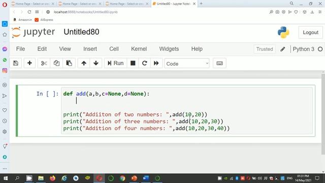
Task: Open the Cell menu
Action: click(114, 49)
